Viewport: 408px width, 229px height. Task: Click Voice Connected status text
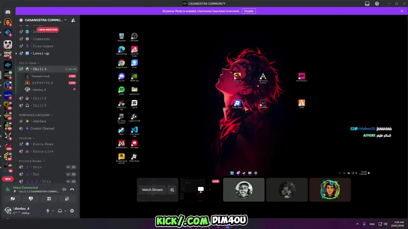coord(25,188)
